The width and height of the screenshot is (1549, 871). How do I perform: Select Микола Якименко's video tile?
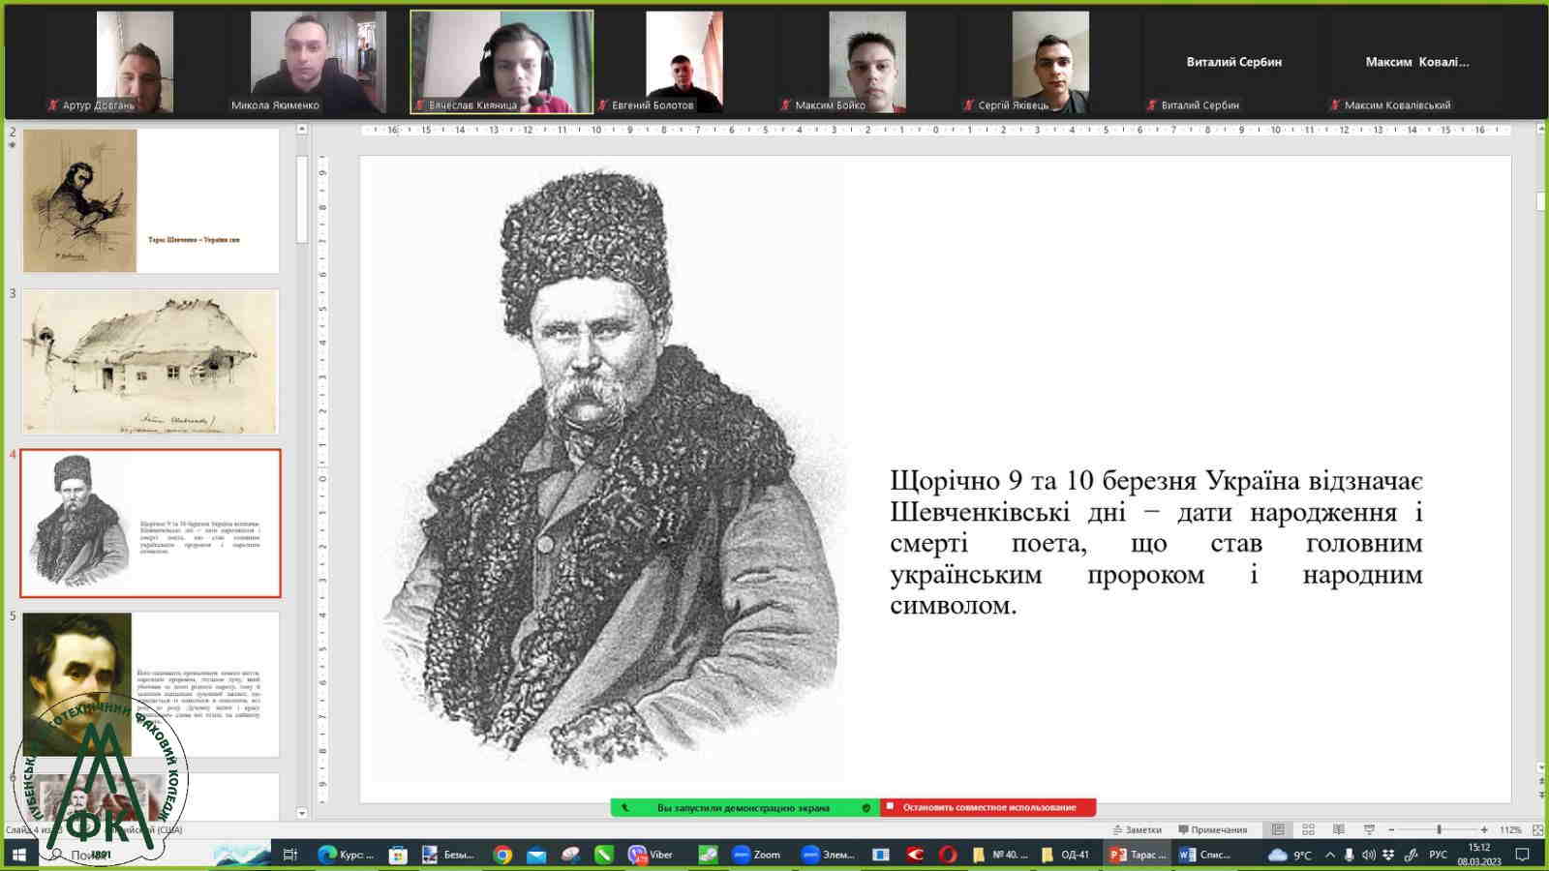(x=319, y=62)
